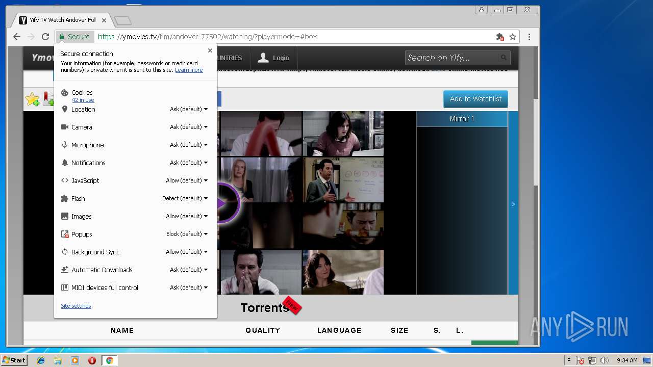Click the Flash puzzle-piece icon
The width and height of the screenshot is (653, 367).
(x=65, y=198)
